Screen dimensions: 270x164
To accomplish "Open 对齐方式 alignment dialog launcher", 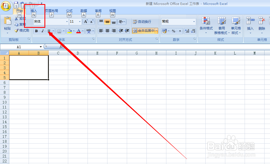I will coord(157,39).
